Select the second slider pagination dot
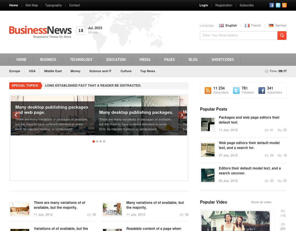296x231 pixels. [97, 141]
